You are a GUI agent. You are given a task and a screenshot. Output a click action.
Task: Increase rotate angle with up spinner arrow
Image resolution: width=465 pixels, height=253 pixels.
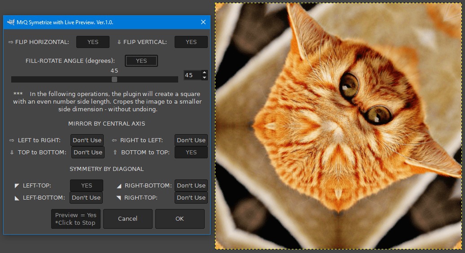(x=204, y=73)
